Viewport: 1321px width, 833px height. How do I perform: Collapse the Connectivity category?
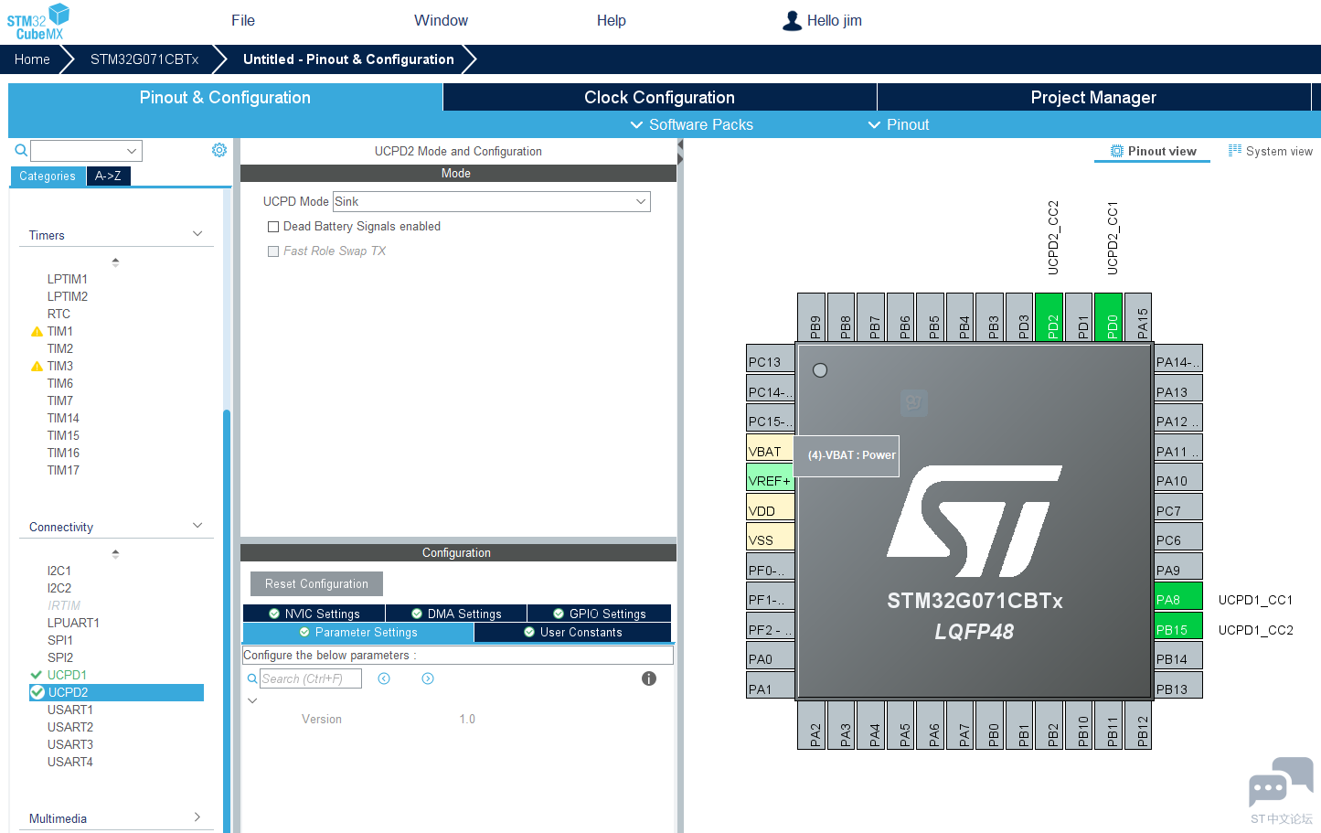pyautogui.click(x=197, y=526)
